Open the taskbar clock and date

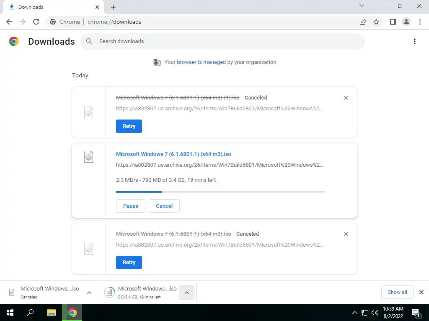tap(393, 313)
